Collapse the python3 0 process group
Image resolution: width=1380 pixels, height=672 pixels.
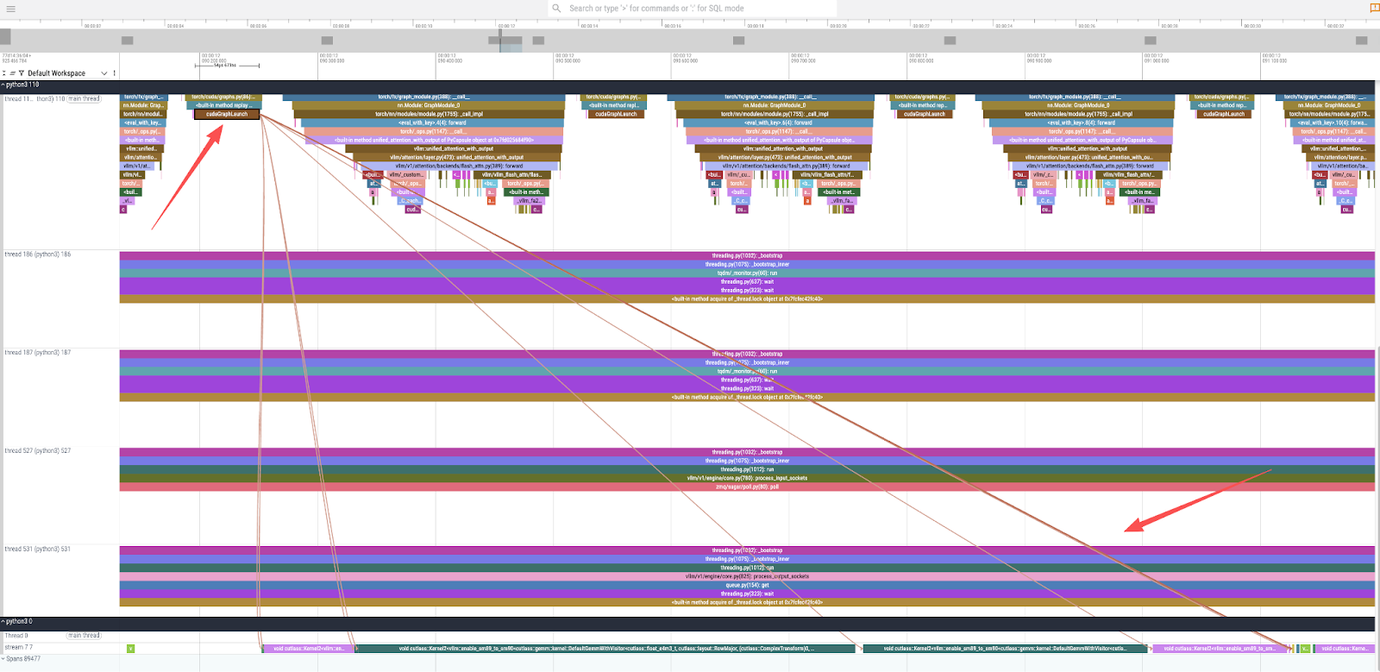point(3,621)
